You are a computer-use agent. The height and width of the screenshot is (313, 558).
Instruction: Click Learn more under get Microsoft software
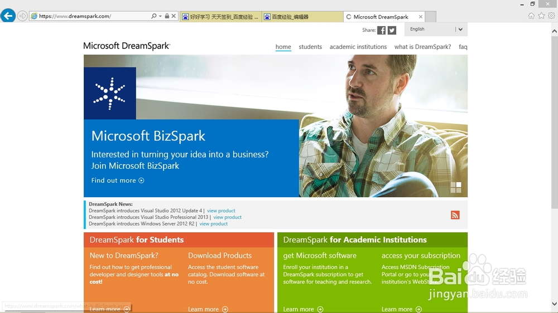click(298, 310)
